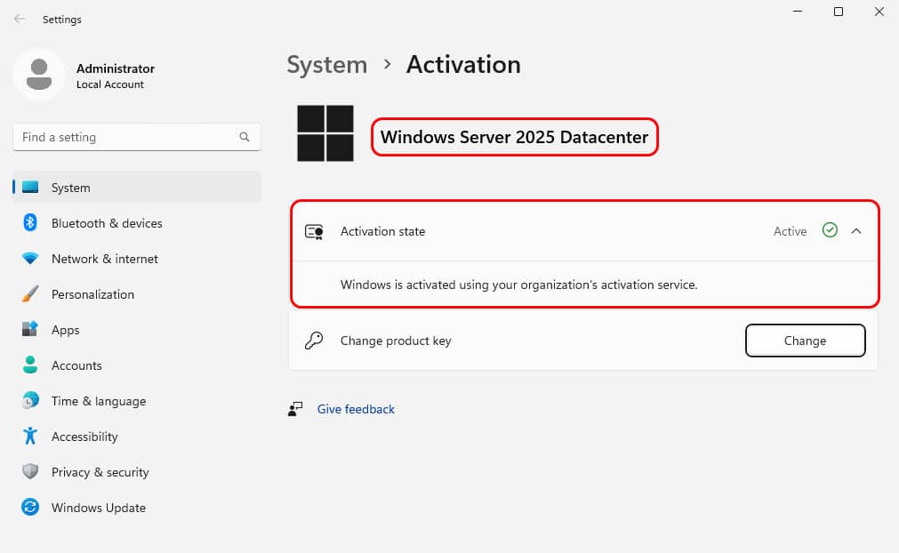Click the Windows Update sync icon

(x=30, y=507)
